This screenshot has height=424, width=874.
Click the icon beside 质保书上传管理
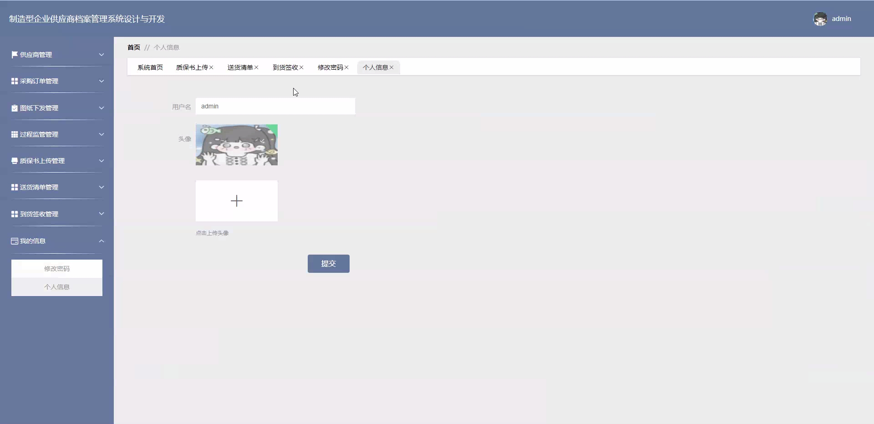pos(15,161)
